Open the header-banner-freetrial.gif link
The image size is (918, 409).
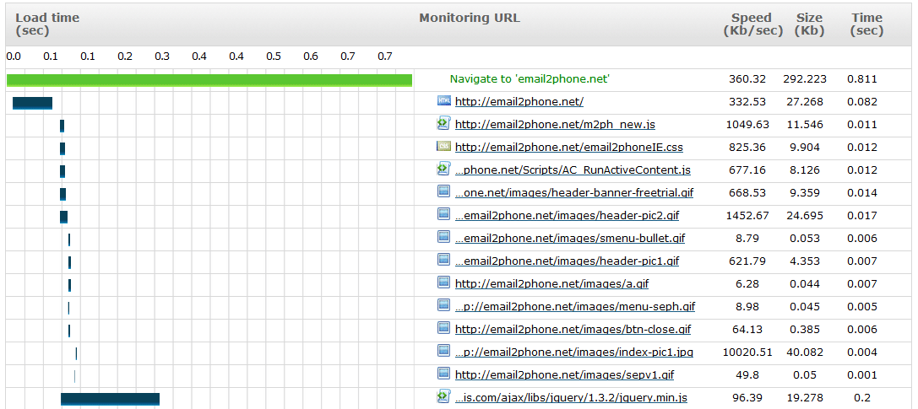[575, 193]
